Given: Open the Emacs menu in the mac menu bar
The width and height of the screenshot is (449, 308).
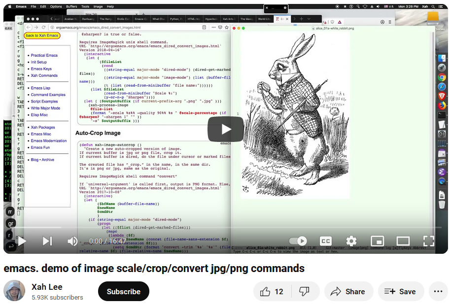Looking at the screenshot, I should point(21,6).
